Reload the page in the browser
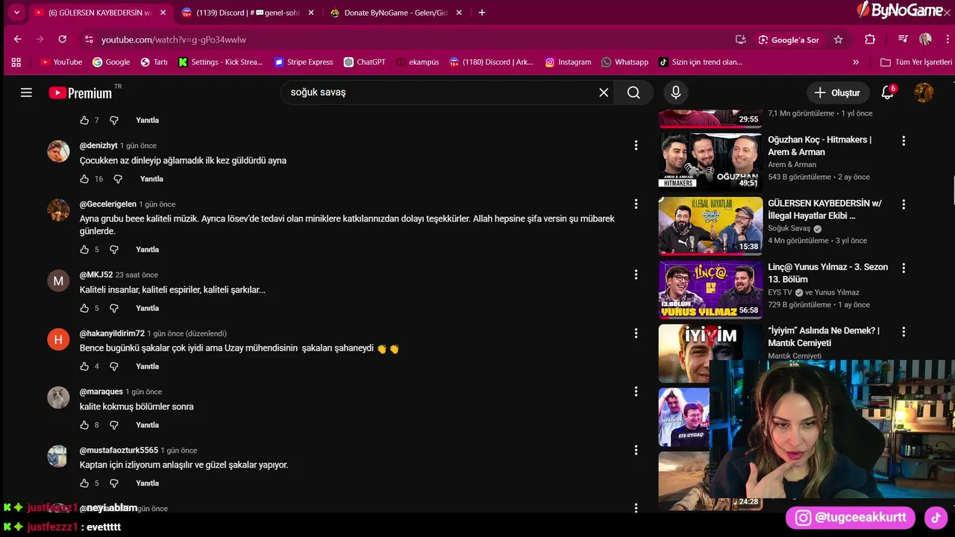The width and height of the screenshot is (955, 537). coord(63,40)
